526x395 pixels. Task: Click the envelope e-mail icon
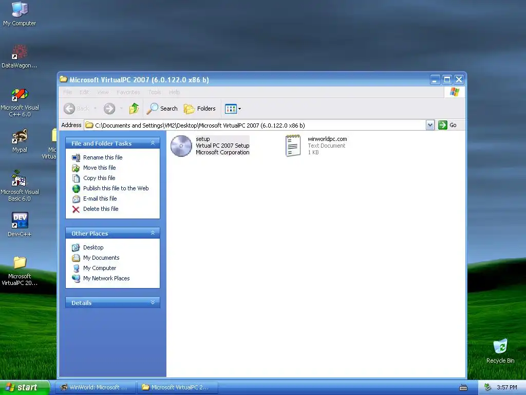point(76,199)
